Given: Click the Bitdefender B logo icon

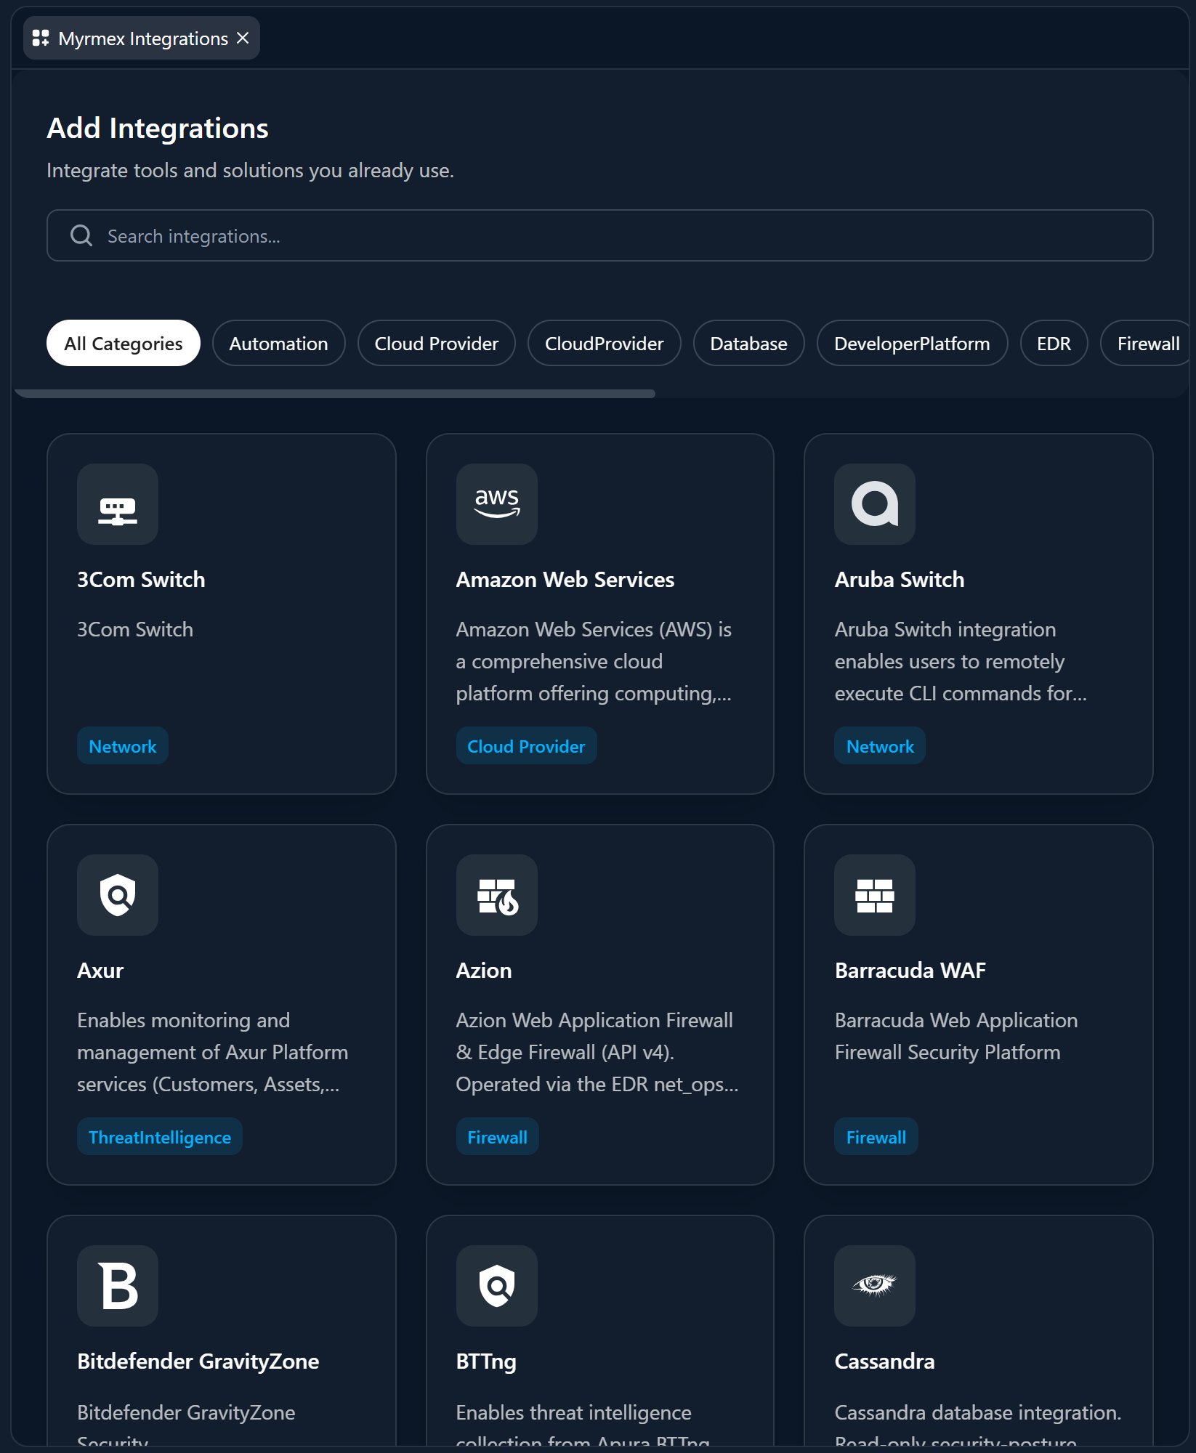Looking at the screenshot, I should pyautogui.click(x=118, y=1286).
